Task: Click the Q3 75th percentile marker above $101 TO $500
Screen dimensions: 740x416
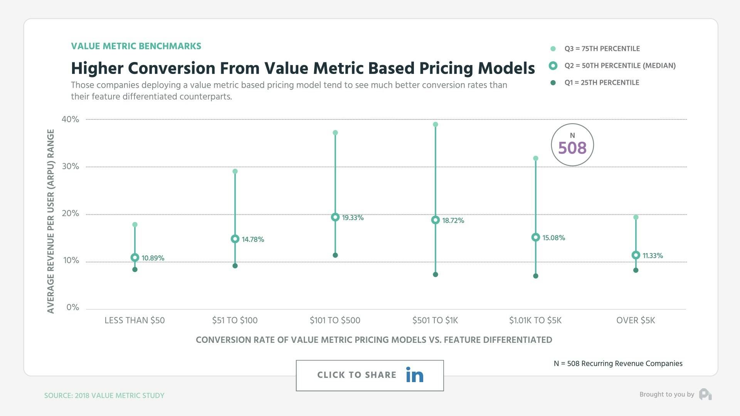Action: (335, 133)
